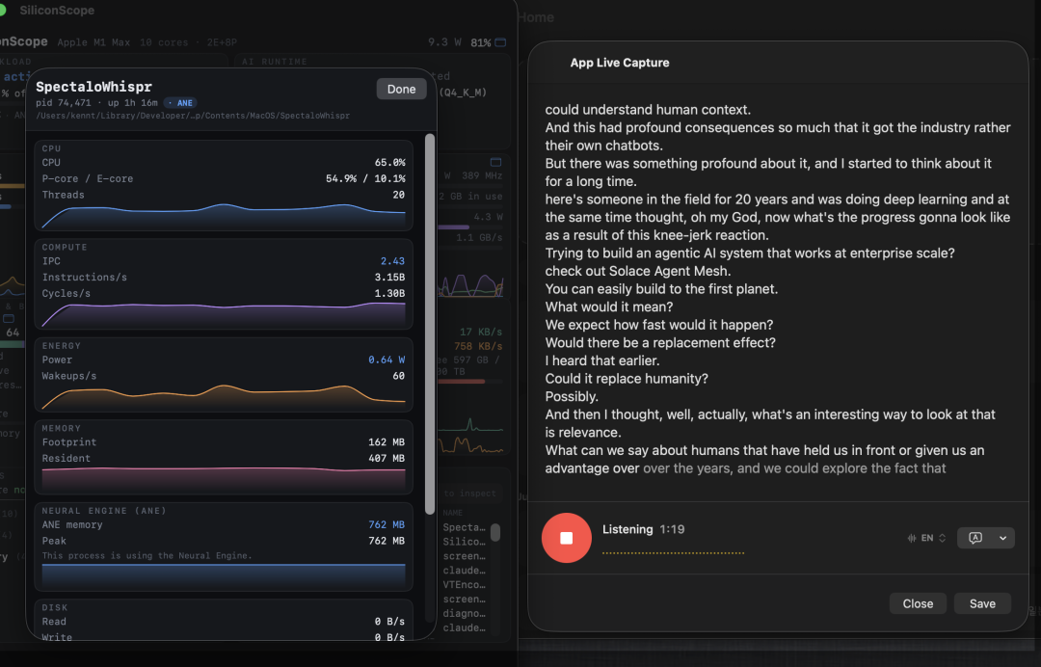Click the Threads count 20
1041x667 pixels.
(398, 195)
